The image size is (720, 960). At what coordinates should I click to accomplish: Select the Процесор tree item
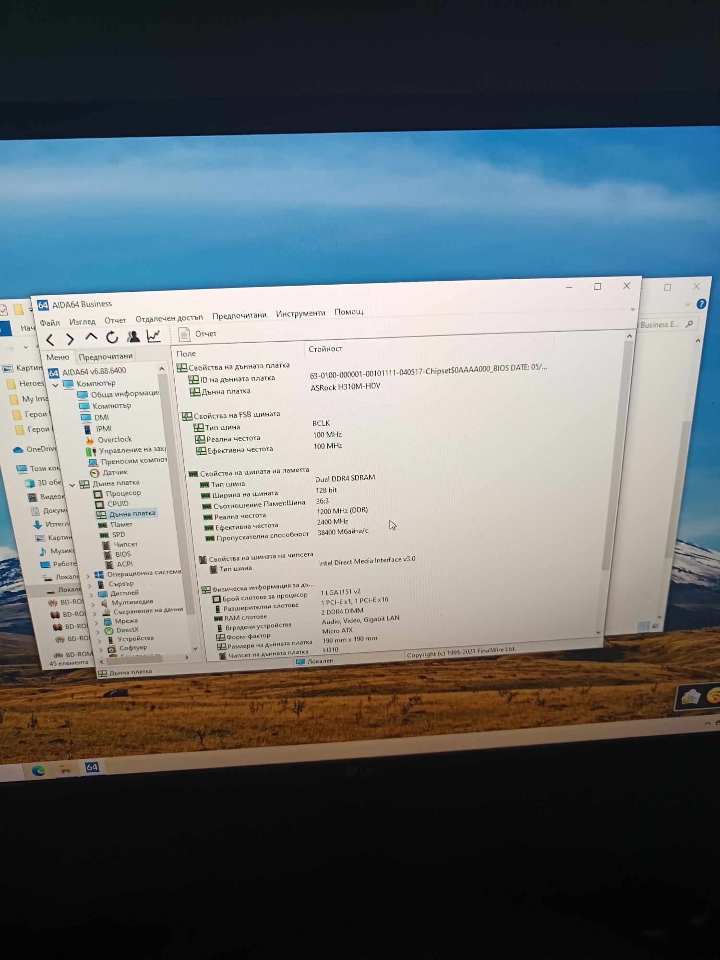tap(118, 493)
